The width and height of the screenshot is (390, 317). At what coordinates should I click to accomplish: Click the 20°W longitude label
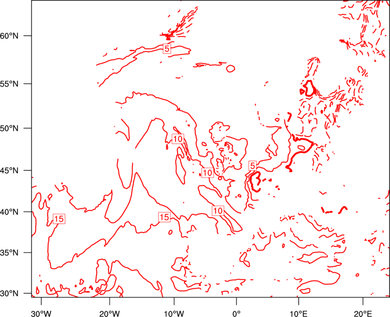110,314
